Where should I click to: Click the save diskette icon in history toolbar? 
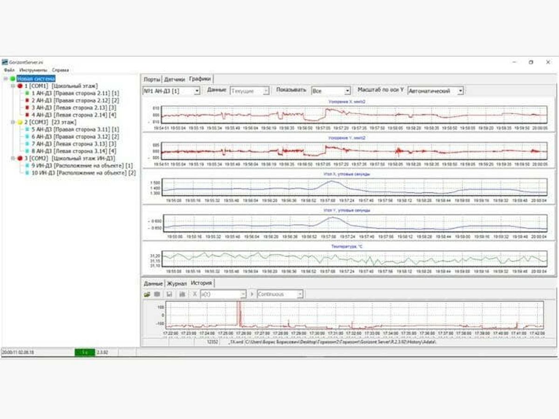(170, 294)
